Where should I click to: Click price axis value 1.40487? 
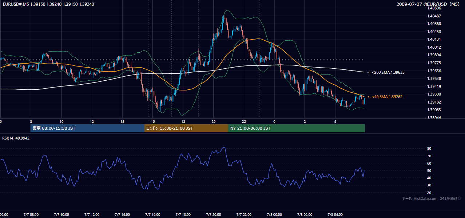(434, 16)
